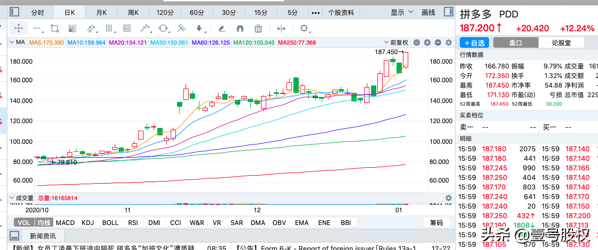Screen dimensions: 598x250
Task: Toggle the magnet snap tool
Action: [240, 28]
